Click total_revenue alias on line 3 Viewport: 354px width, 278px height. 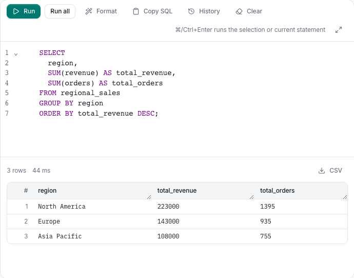(144, 73)
